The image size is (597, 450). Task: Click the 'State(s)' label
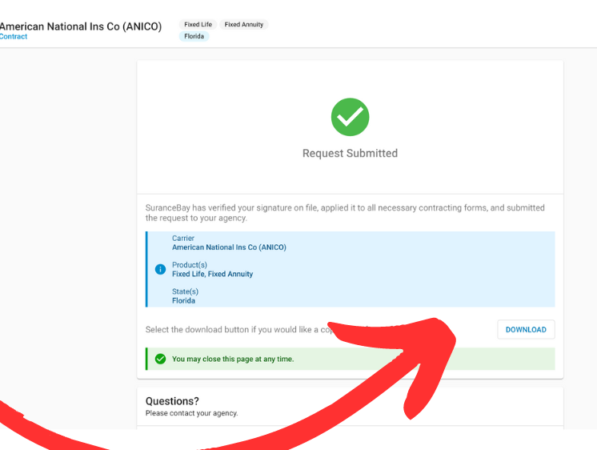[185, 291]
